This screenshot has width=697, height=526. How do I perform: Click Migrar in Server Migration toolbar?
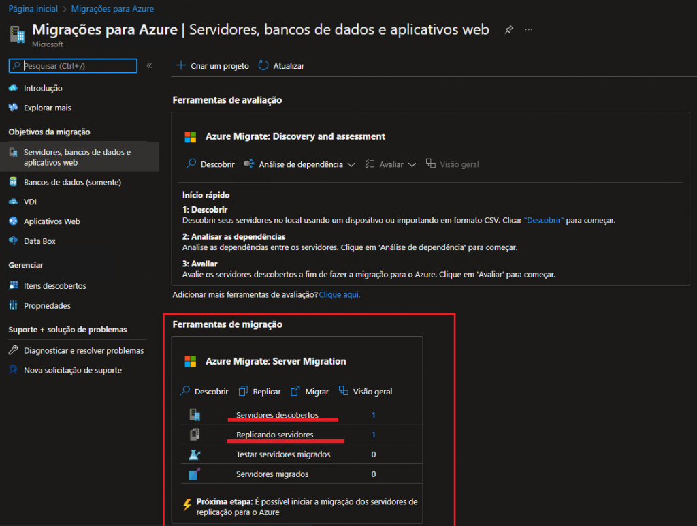pyautogui.click(x=310, y=392)
